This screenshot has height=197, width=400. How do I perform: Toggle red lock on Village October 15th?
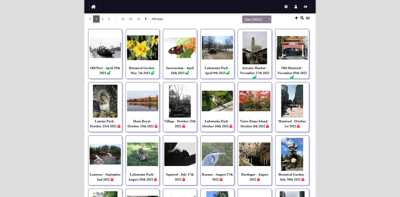coord(183,126)
